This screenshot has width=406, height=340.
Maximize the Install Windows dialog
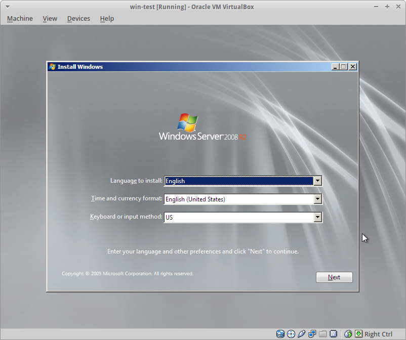point(344,67)
